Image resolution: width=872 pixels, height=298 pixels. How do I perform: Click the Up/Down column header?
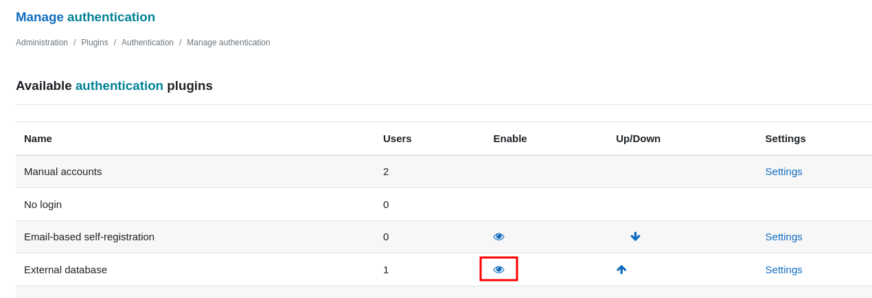(638, 138)
